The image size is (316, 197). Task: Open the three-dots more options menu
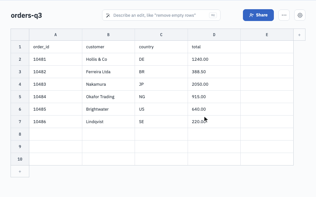pyautogui.click(x=284, y=15)
